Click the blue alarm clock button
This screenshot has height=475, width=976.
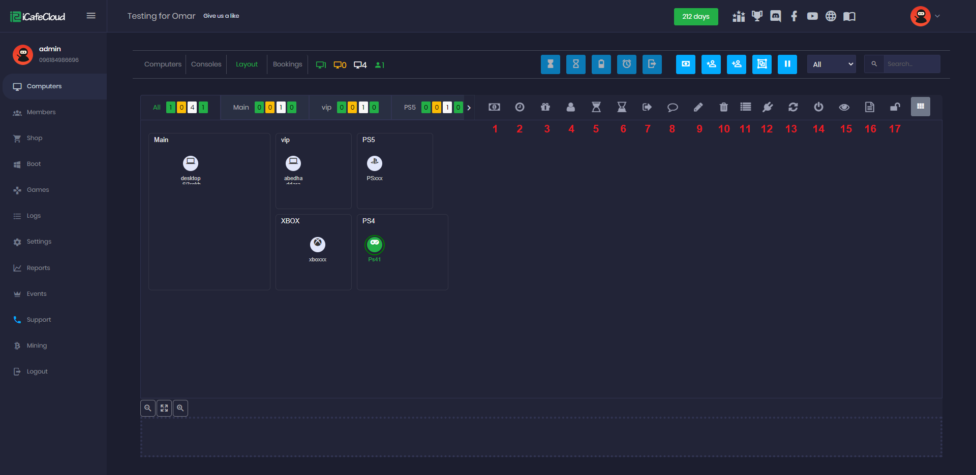click(626, 64)
